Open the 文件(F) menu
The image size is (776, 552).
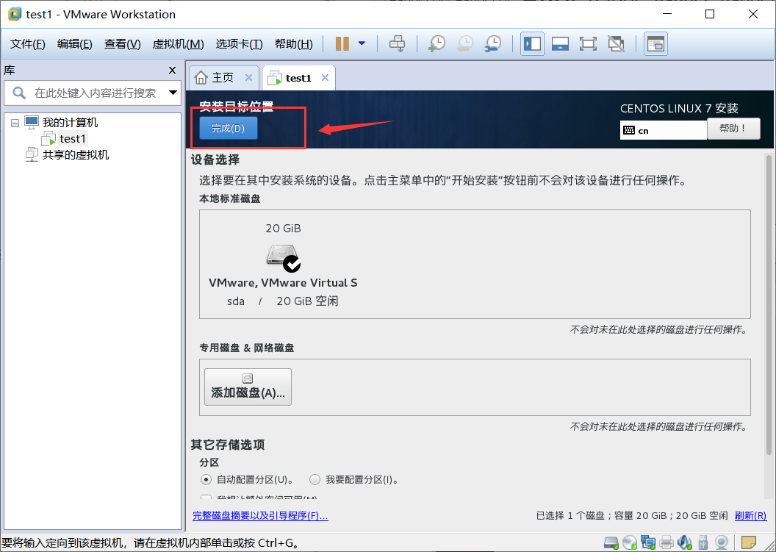coord(28,44)
